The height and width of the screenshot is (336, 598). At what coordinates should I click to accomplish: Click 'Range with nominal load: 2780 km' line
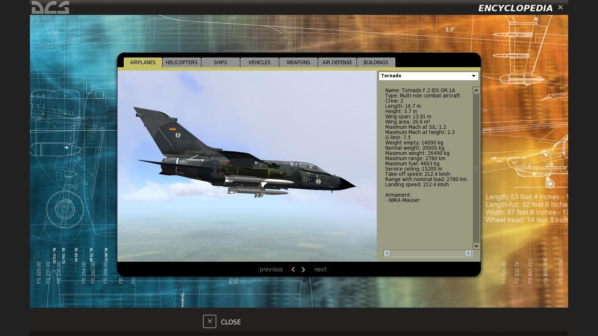coord(426,179)
